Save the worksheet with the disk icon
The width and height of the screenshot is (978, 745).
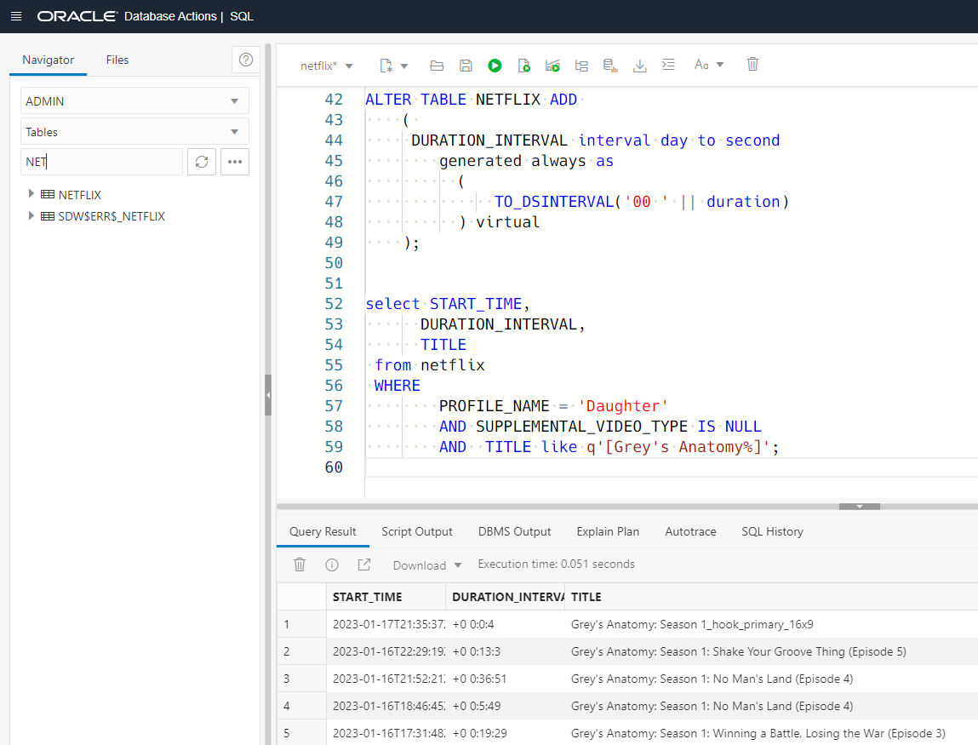coord(466,66)
